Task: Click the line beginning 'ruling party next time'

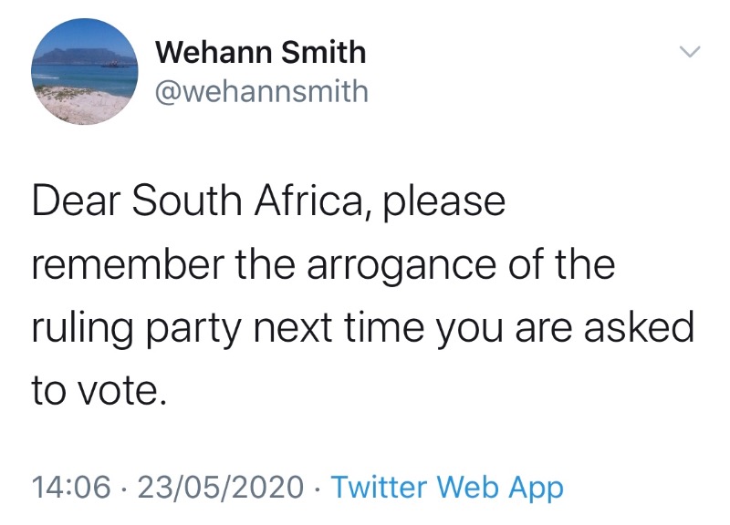Action: [362, 327]
